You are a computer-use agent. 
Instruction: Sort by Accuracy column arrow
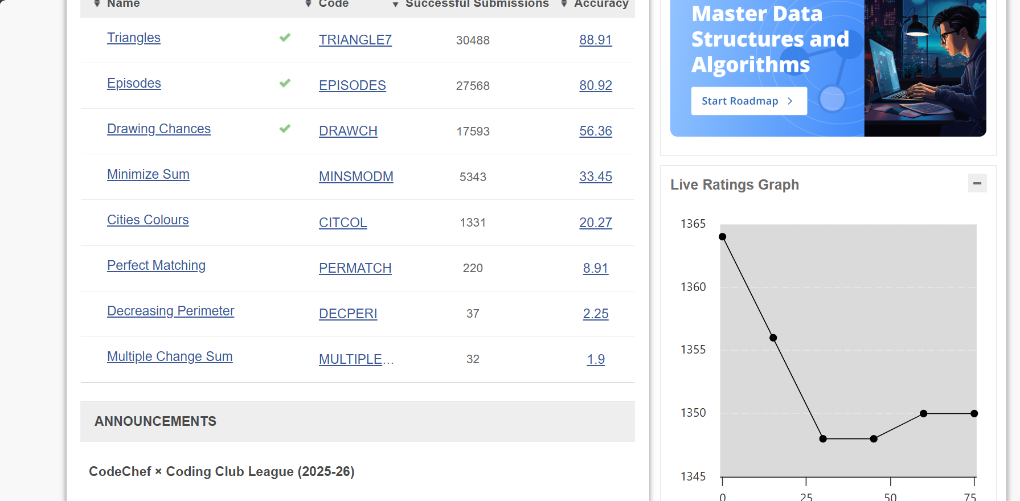coord(564,4)
